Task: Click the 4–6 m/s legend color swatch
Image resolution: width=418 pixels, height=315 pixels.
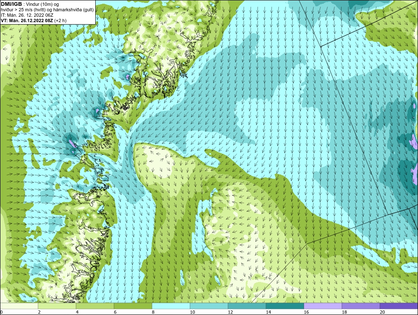Action: [x=95, y=306]
